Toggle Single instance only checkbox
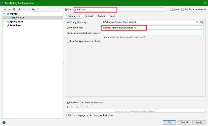This screenshot has width=208, height=126. pos(183,9)
